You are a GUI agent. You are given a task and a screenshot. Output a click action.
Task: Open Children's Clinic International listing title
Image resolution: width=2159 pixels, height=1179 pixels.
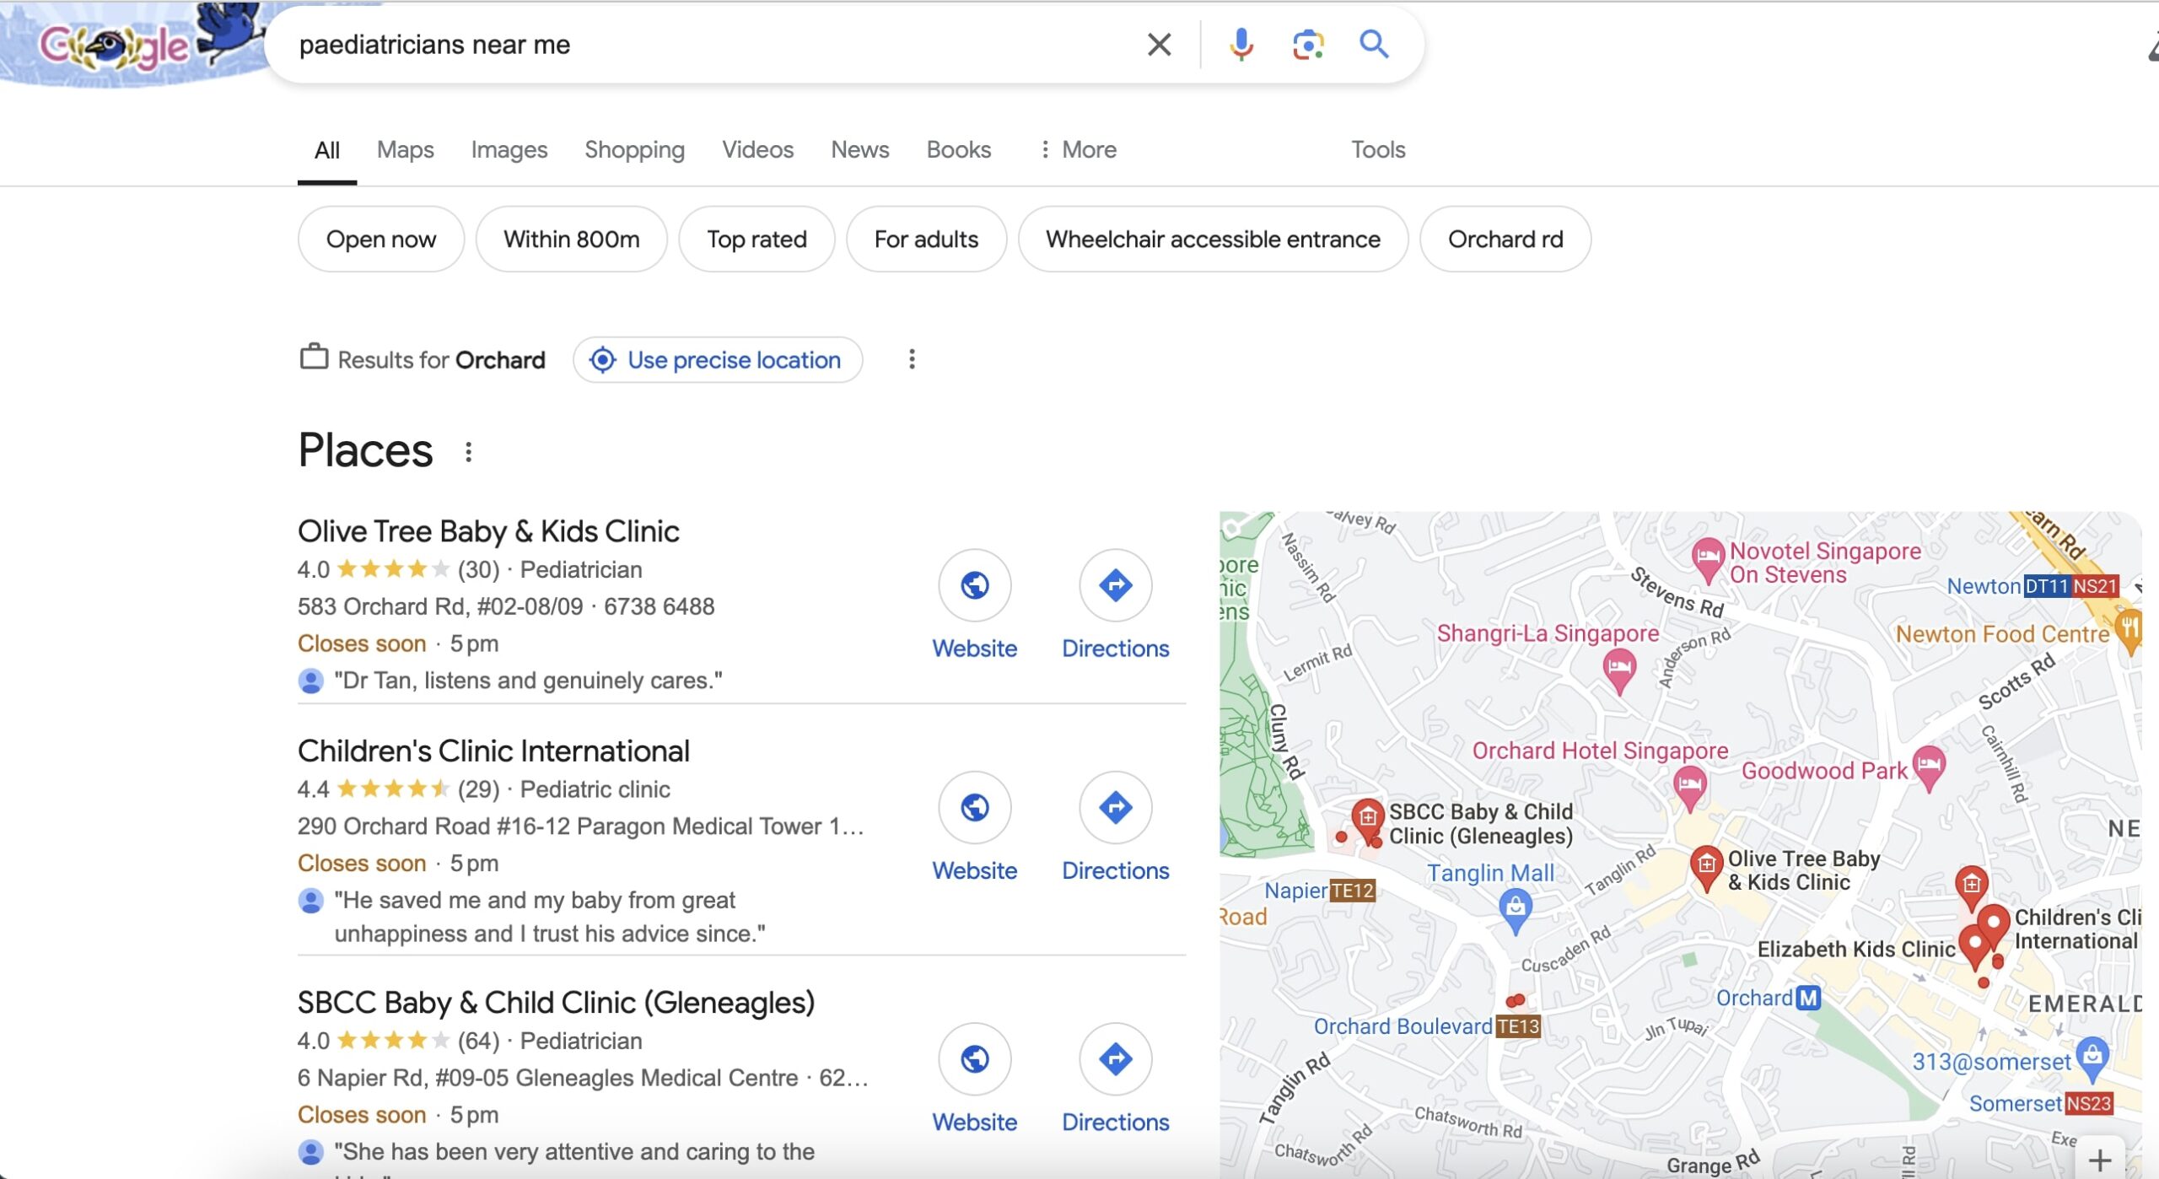point(493,751)
